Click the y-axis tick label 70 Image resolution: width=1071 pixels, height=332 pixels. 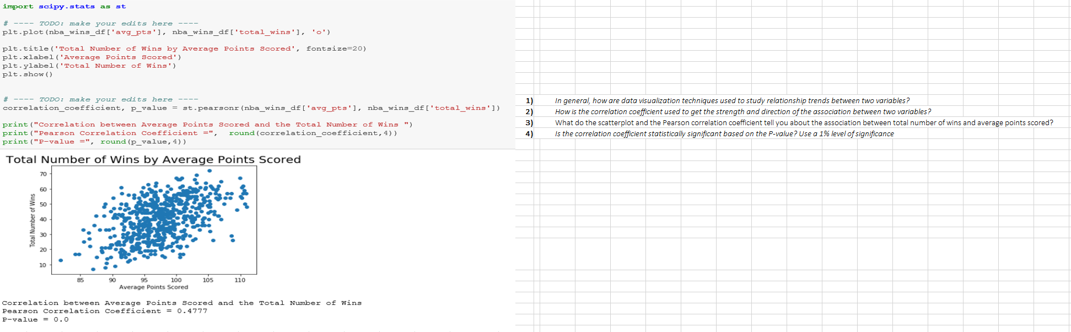click(43, 174)
